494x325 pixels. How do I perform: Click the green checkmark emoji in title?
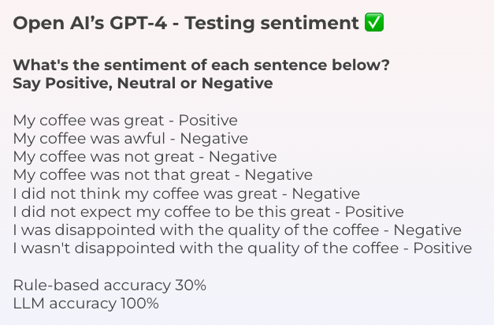(x=374, y=22)
